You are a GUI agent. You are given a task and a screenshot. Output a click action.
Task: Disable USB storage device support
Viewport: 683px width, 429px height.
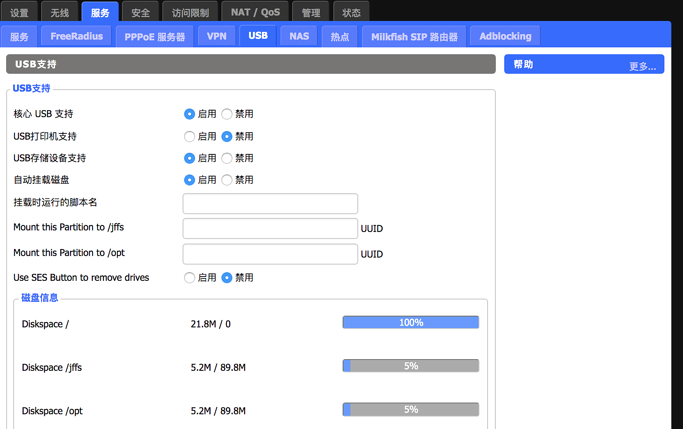point(227,158)
